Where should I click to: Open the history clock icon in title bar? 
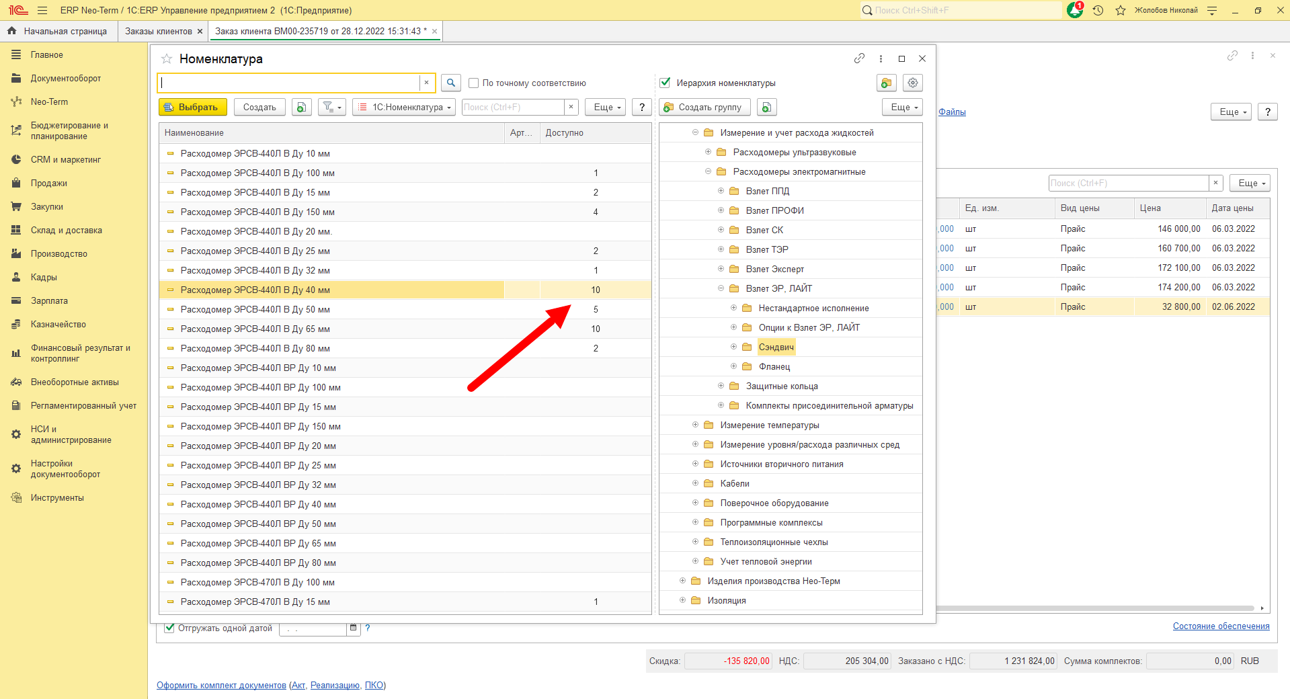click(x=1098, y=10)
